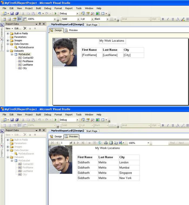The image size is (189, 205).
Task: Click the Page Setup icon in preview toolbar
Action: pyautogui.click(x=116, y=143)
